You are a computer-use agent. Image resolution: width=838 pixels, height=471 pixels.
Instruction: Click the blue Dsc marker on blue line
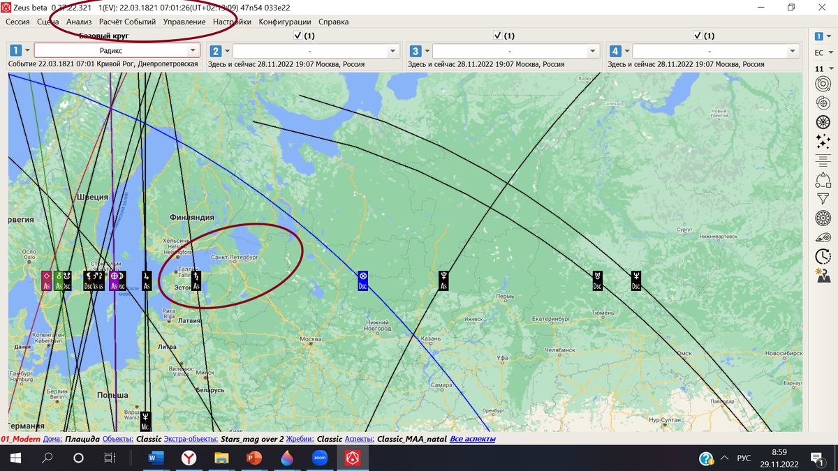[x=362, y=281]
